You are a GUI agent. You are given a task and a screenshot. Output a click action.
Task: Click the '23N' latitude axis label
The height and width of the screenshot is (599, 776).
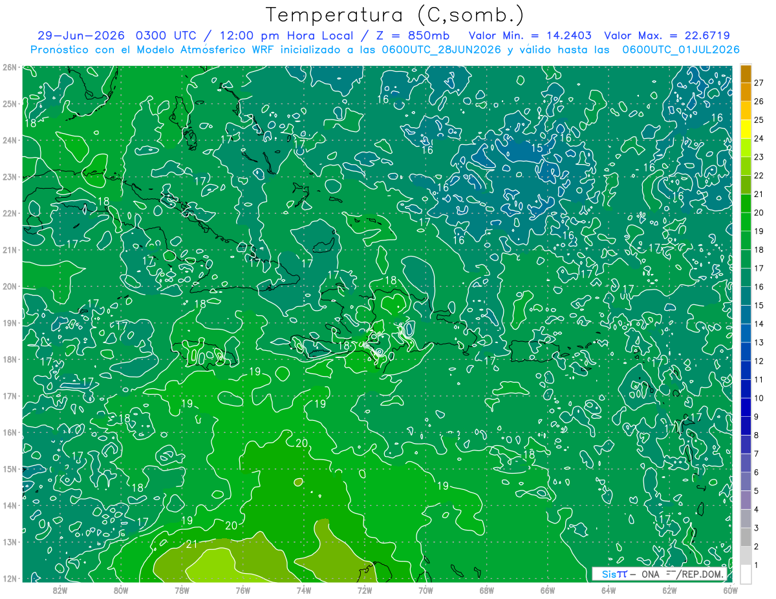[x=9, y=176]
